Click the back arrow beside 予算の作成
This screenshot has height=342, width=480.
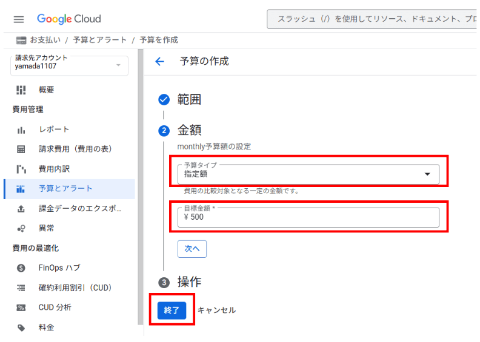point(160,61)
